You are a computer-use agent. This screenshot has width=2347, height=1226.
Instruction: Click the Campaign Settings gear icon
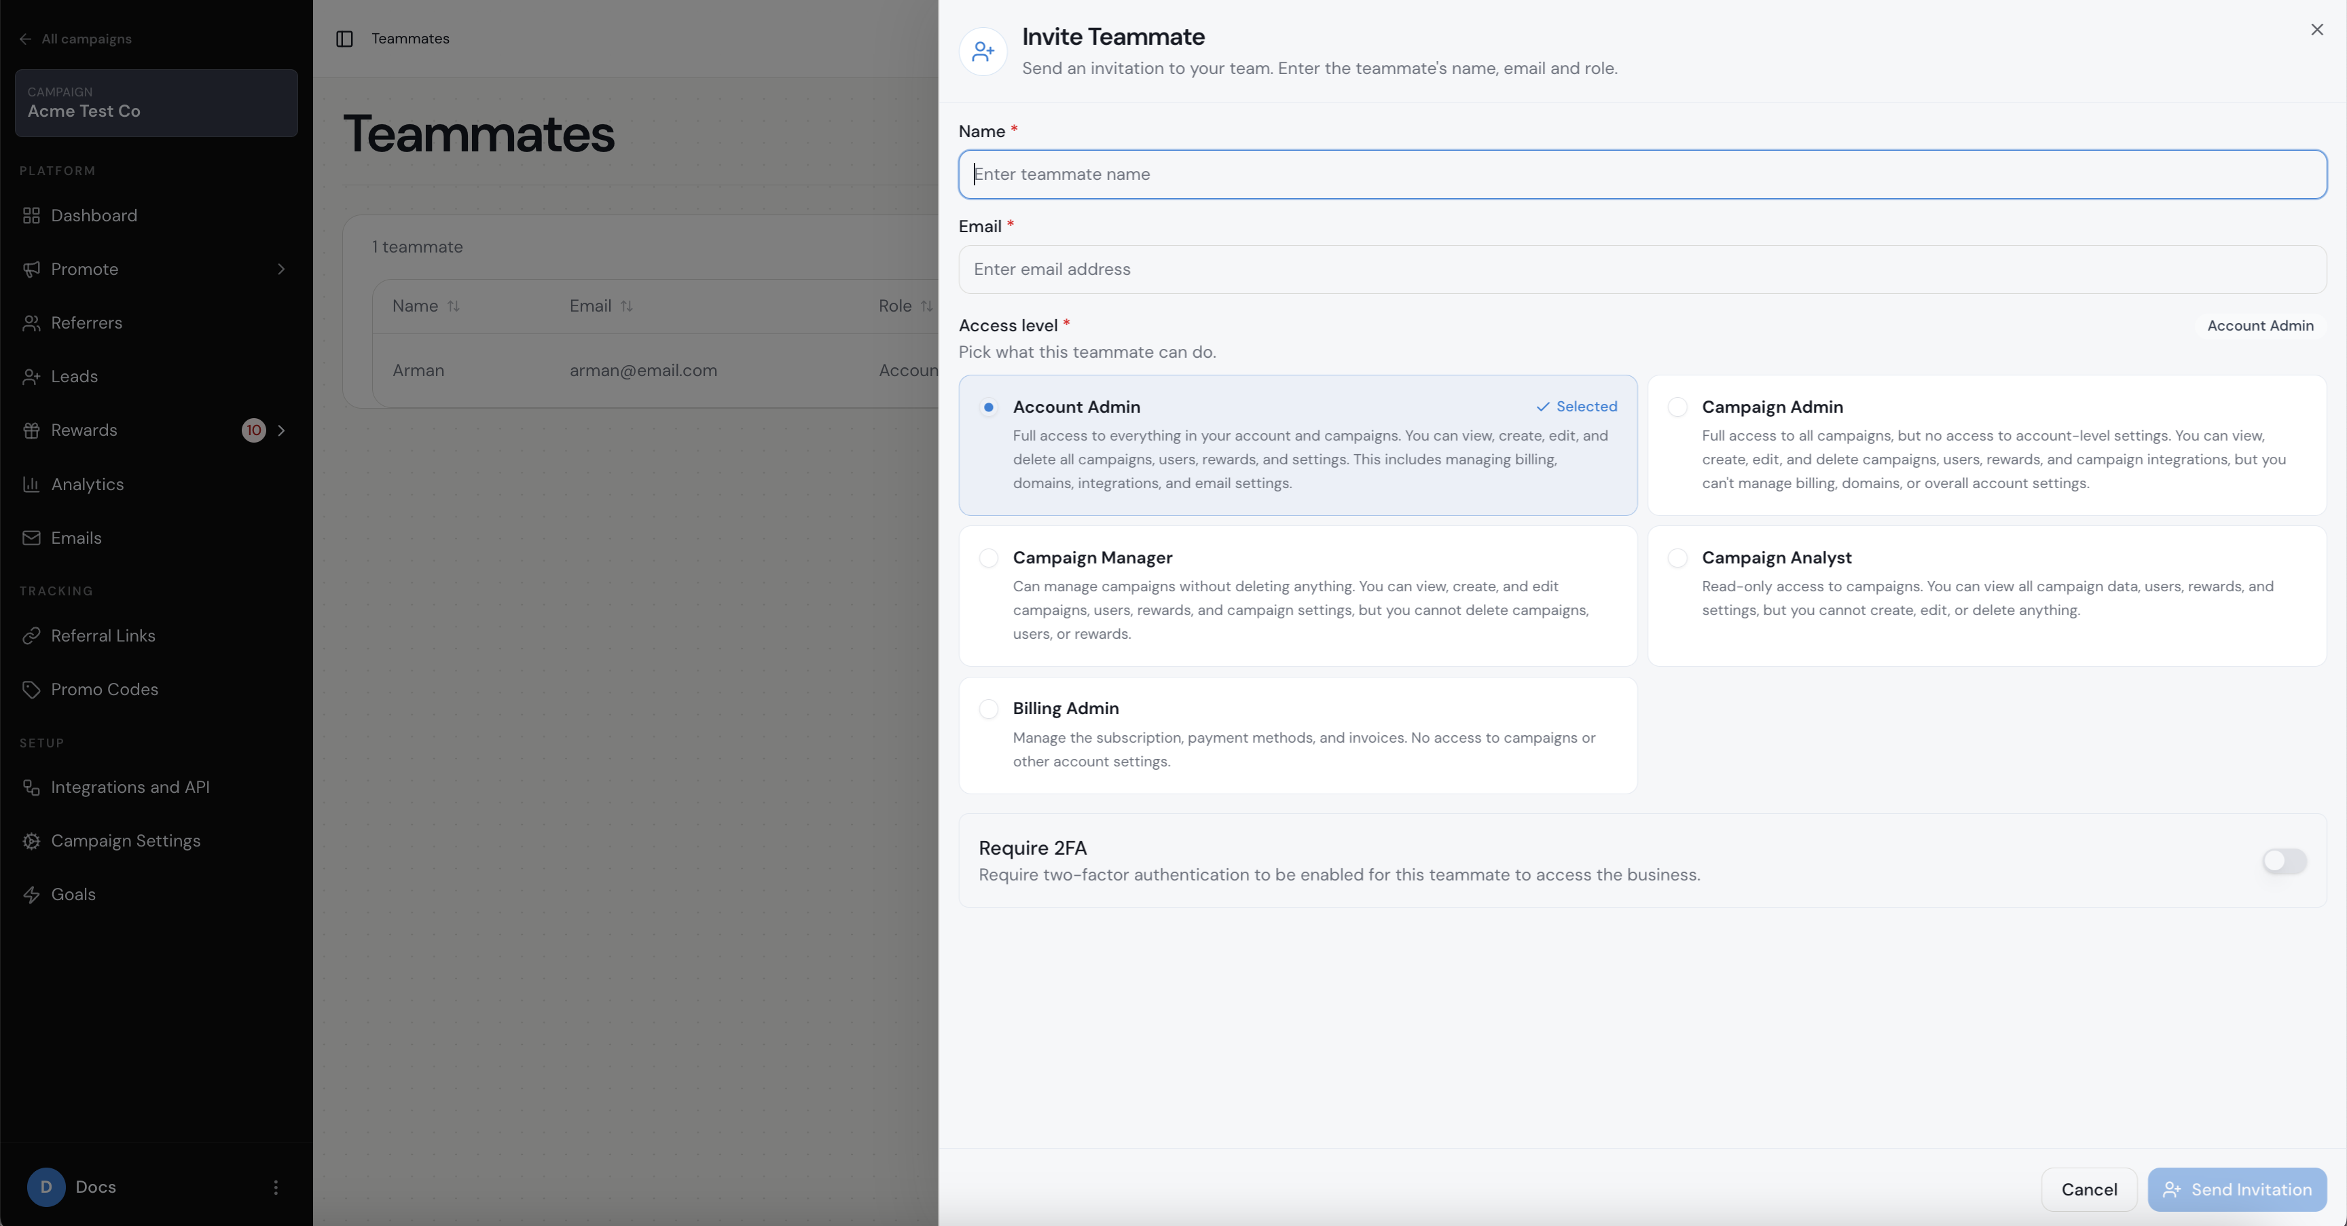(31, 842)
